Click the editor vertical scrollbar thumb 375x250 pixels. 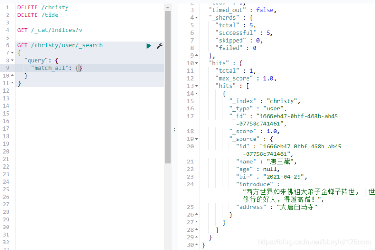(x=167, y=87)
